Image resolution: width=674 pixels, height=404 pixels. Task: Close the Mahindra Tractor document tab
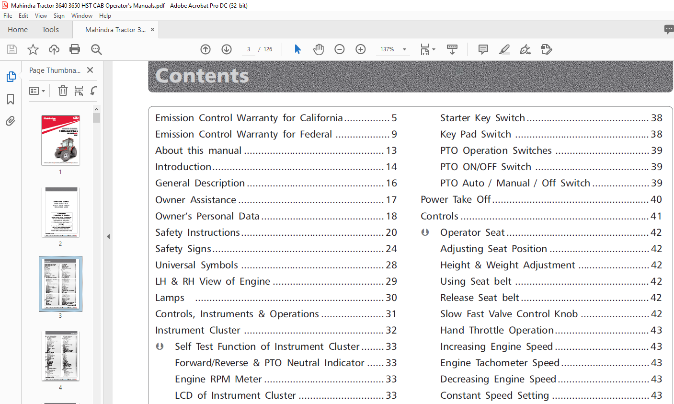[152, 29]
